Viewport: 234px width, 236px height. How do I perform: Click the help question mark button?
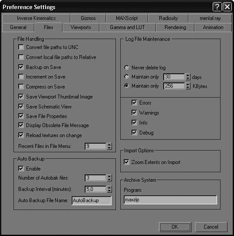tap(217, 7)
